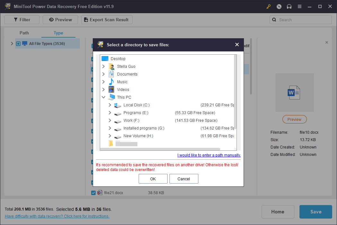Open the Filter options
Screen dimensions: 337x225
22,20
